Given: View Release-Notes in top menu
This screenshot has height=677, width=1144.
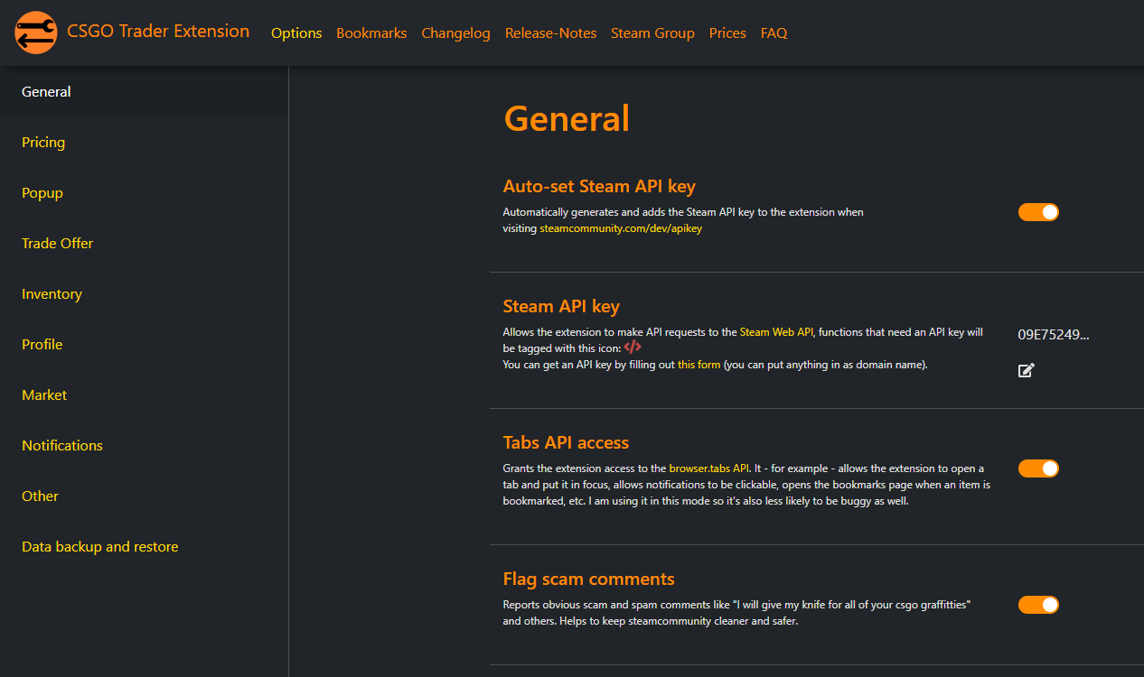Looking at the screenshot, I should click(x=550, y=33).
